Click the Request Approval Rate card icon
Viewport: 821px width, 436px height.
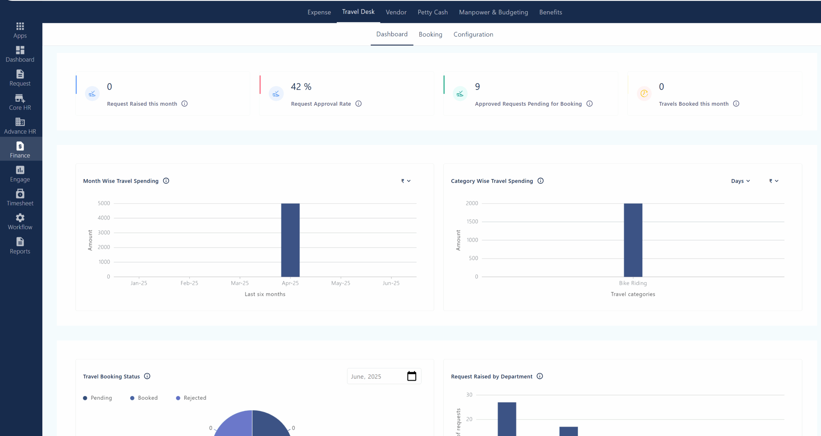click(x=276, y=94)
